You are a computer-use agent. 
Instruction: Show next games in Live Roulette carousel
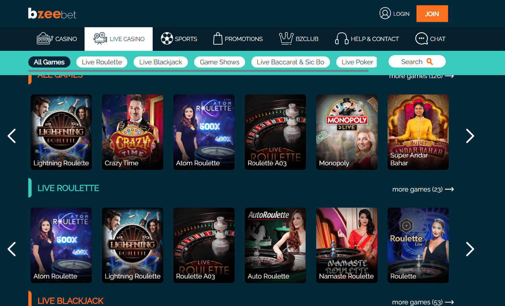point(470,249)
